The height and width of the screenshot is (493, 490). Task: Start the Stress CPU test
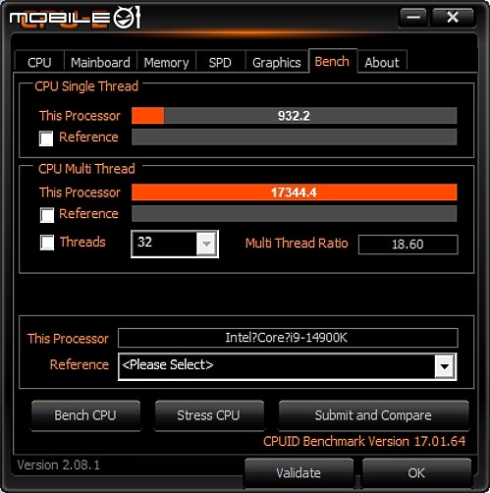click(x=209, y=415)
